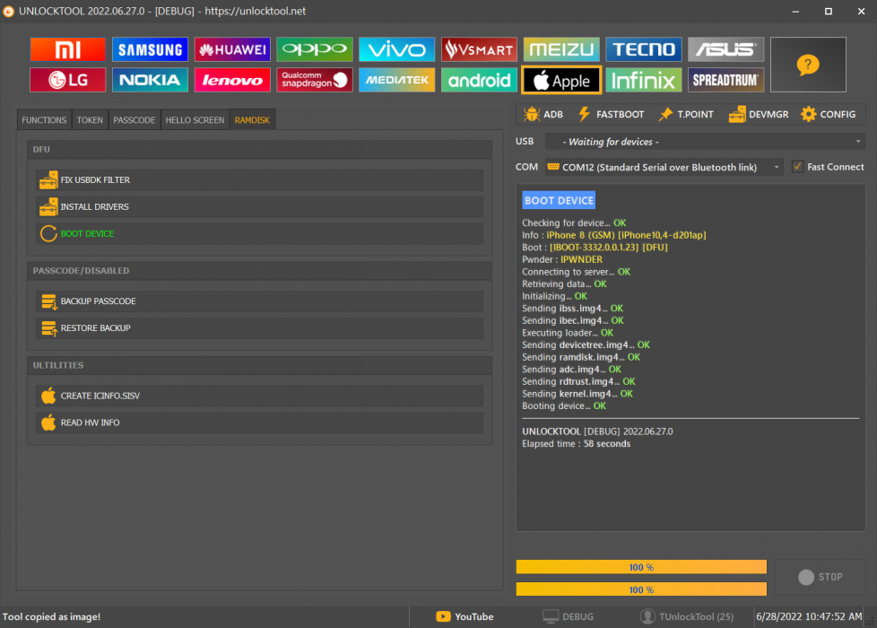Launch DEVMGR device manager
877x628 pixels.
(x=759, y=114)
